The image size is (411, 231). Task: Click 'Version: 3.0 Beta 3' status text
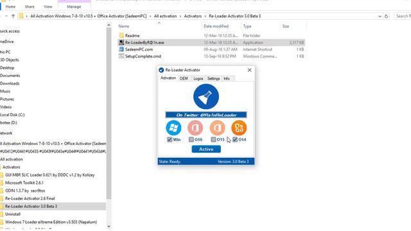tap(233, 161)
